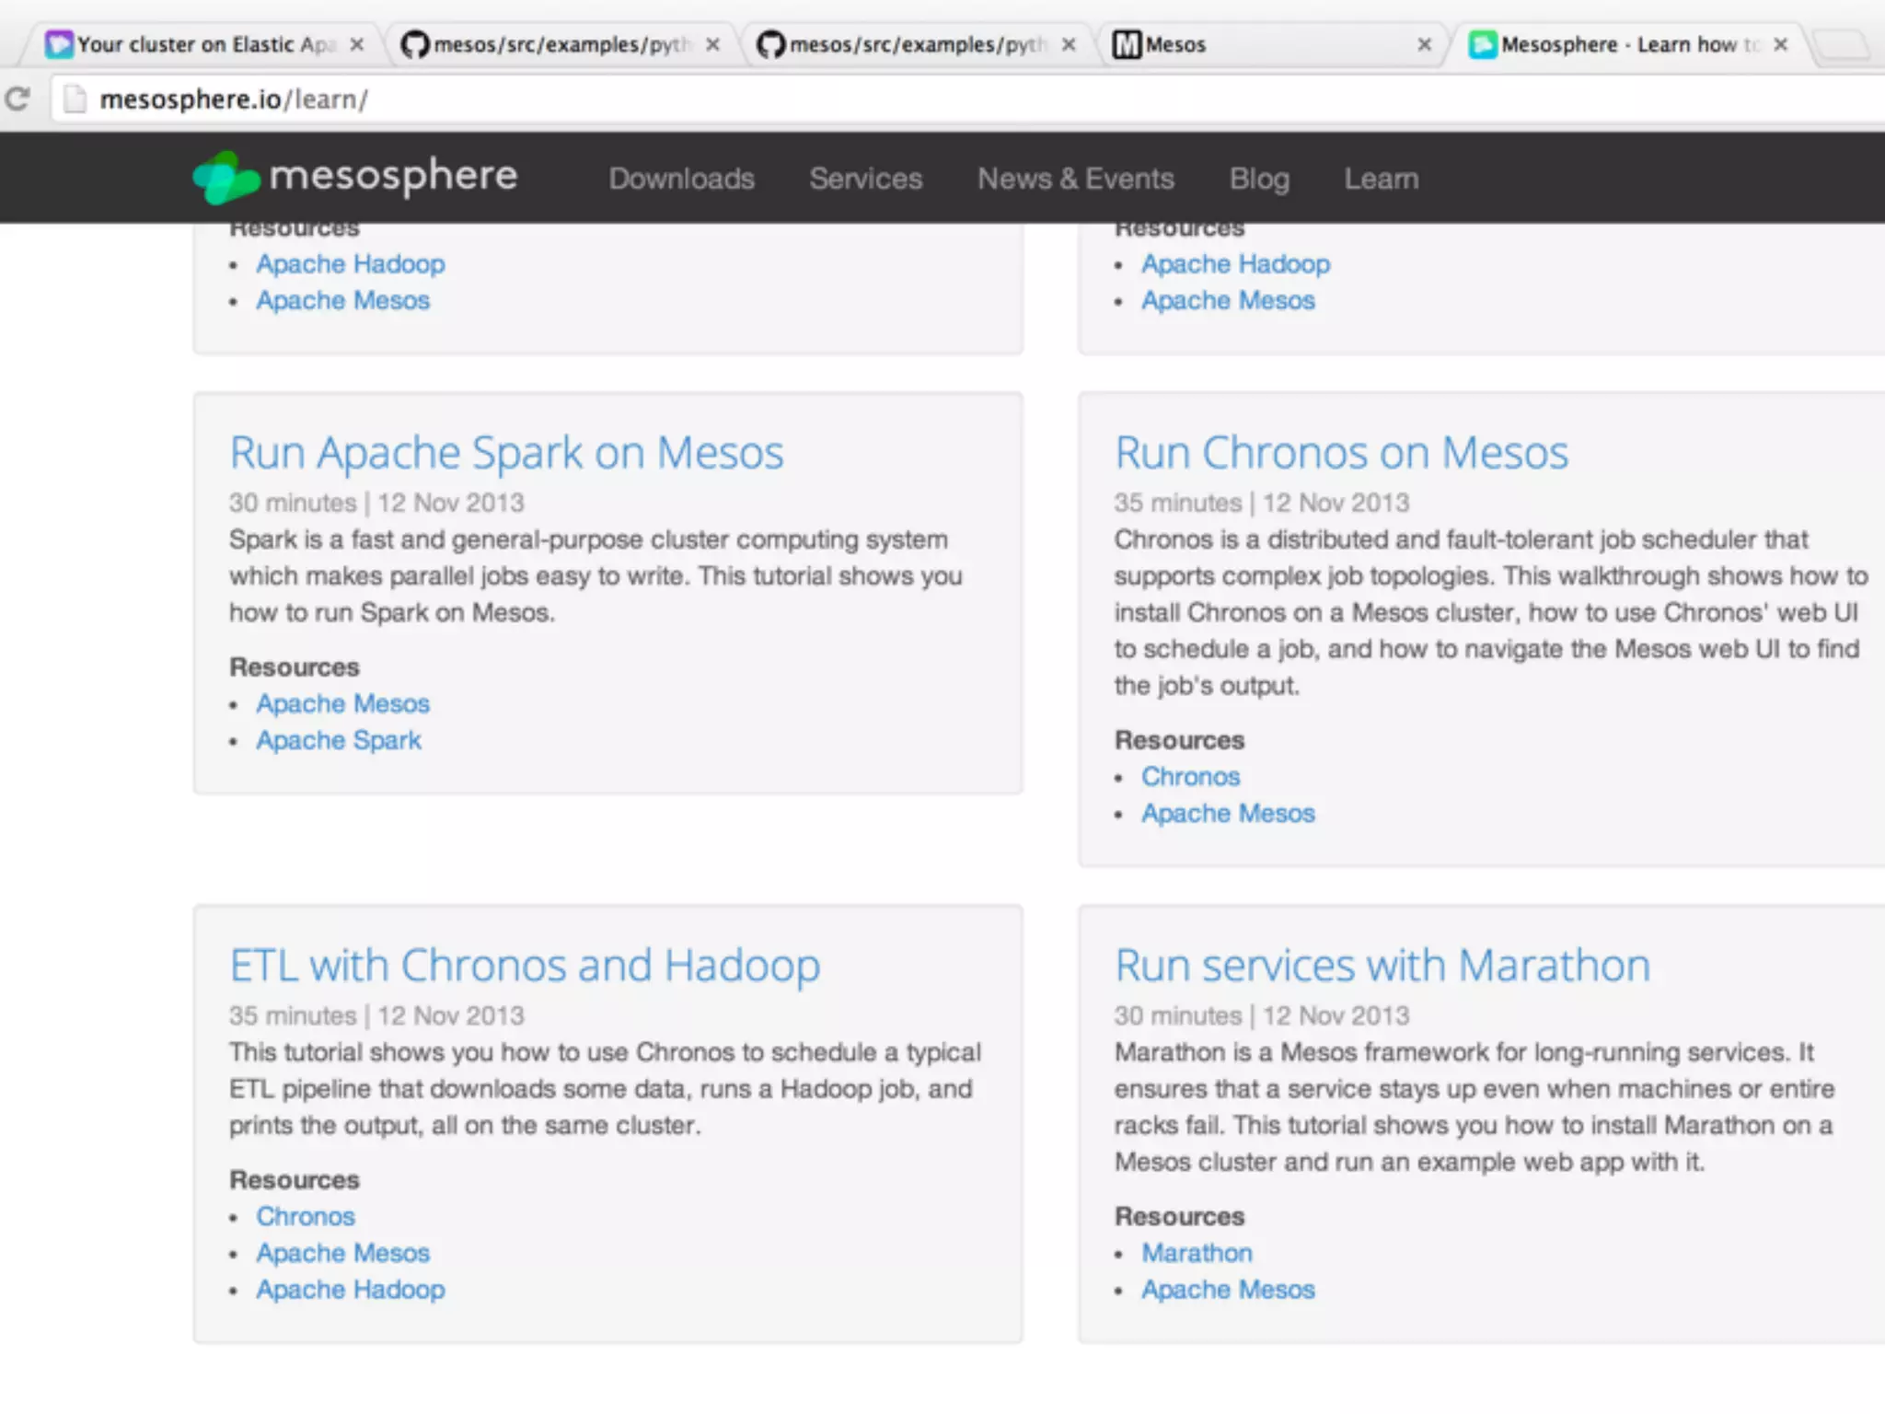The height and width of the screenshot is (1414, 1885).
Task: Click the Marathon resource link
Action: 1197,1253
